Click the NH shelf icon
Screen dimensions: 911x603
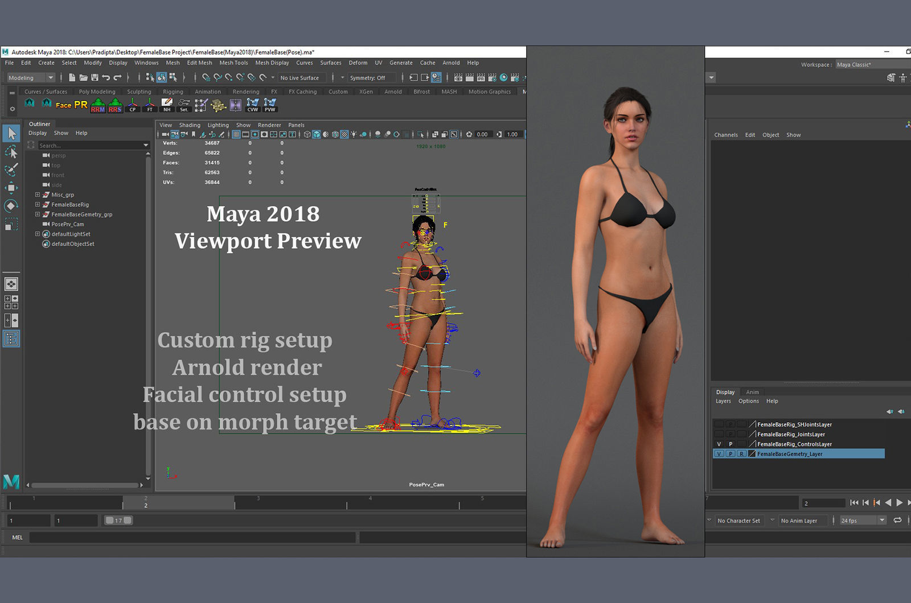[167, 105]
